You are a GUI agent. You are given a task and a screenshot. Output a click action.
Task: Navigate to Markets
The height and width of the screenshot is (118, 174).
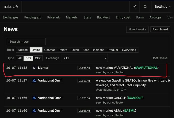tap(72, 17)
